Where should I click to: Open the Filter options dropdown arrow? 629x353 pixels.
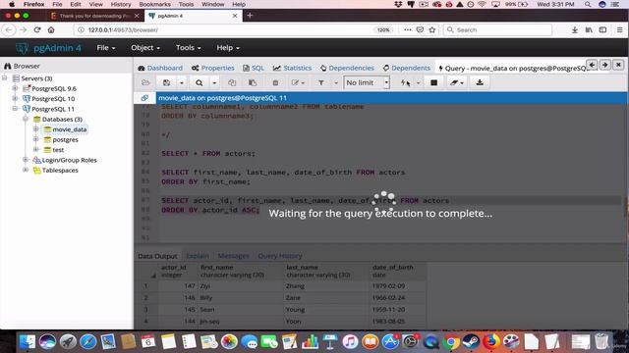click(x=336, y=82)
